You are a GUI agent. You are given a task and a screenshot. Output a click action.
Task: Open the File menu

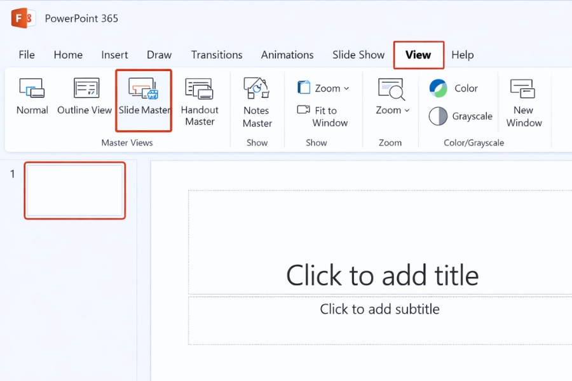[x=26, y=55]
